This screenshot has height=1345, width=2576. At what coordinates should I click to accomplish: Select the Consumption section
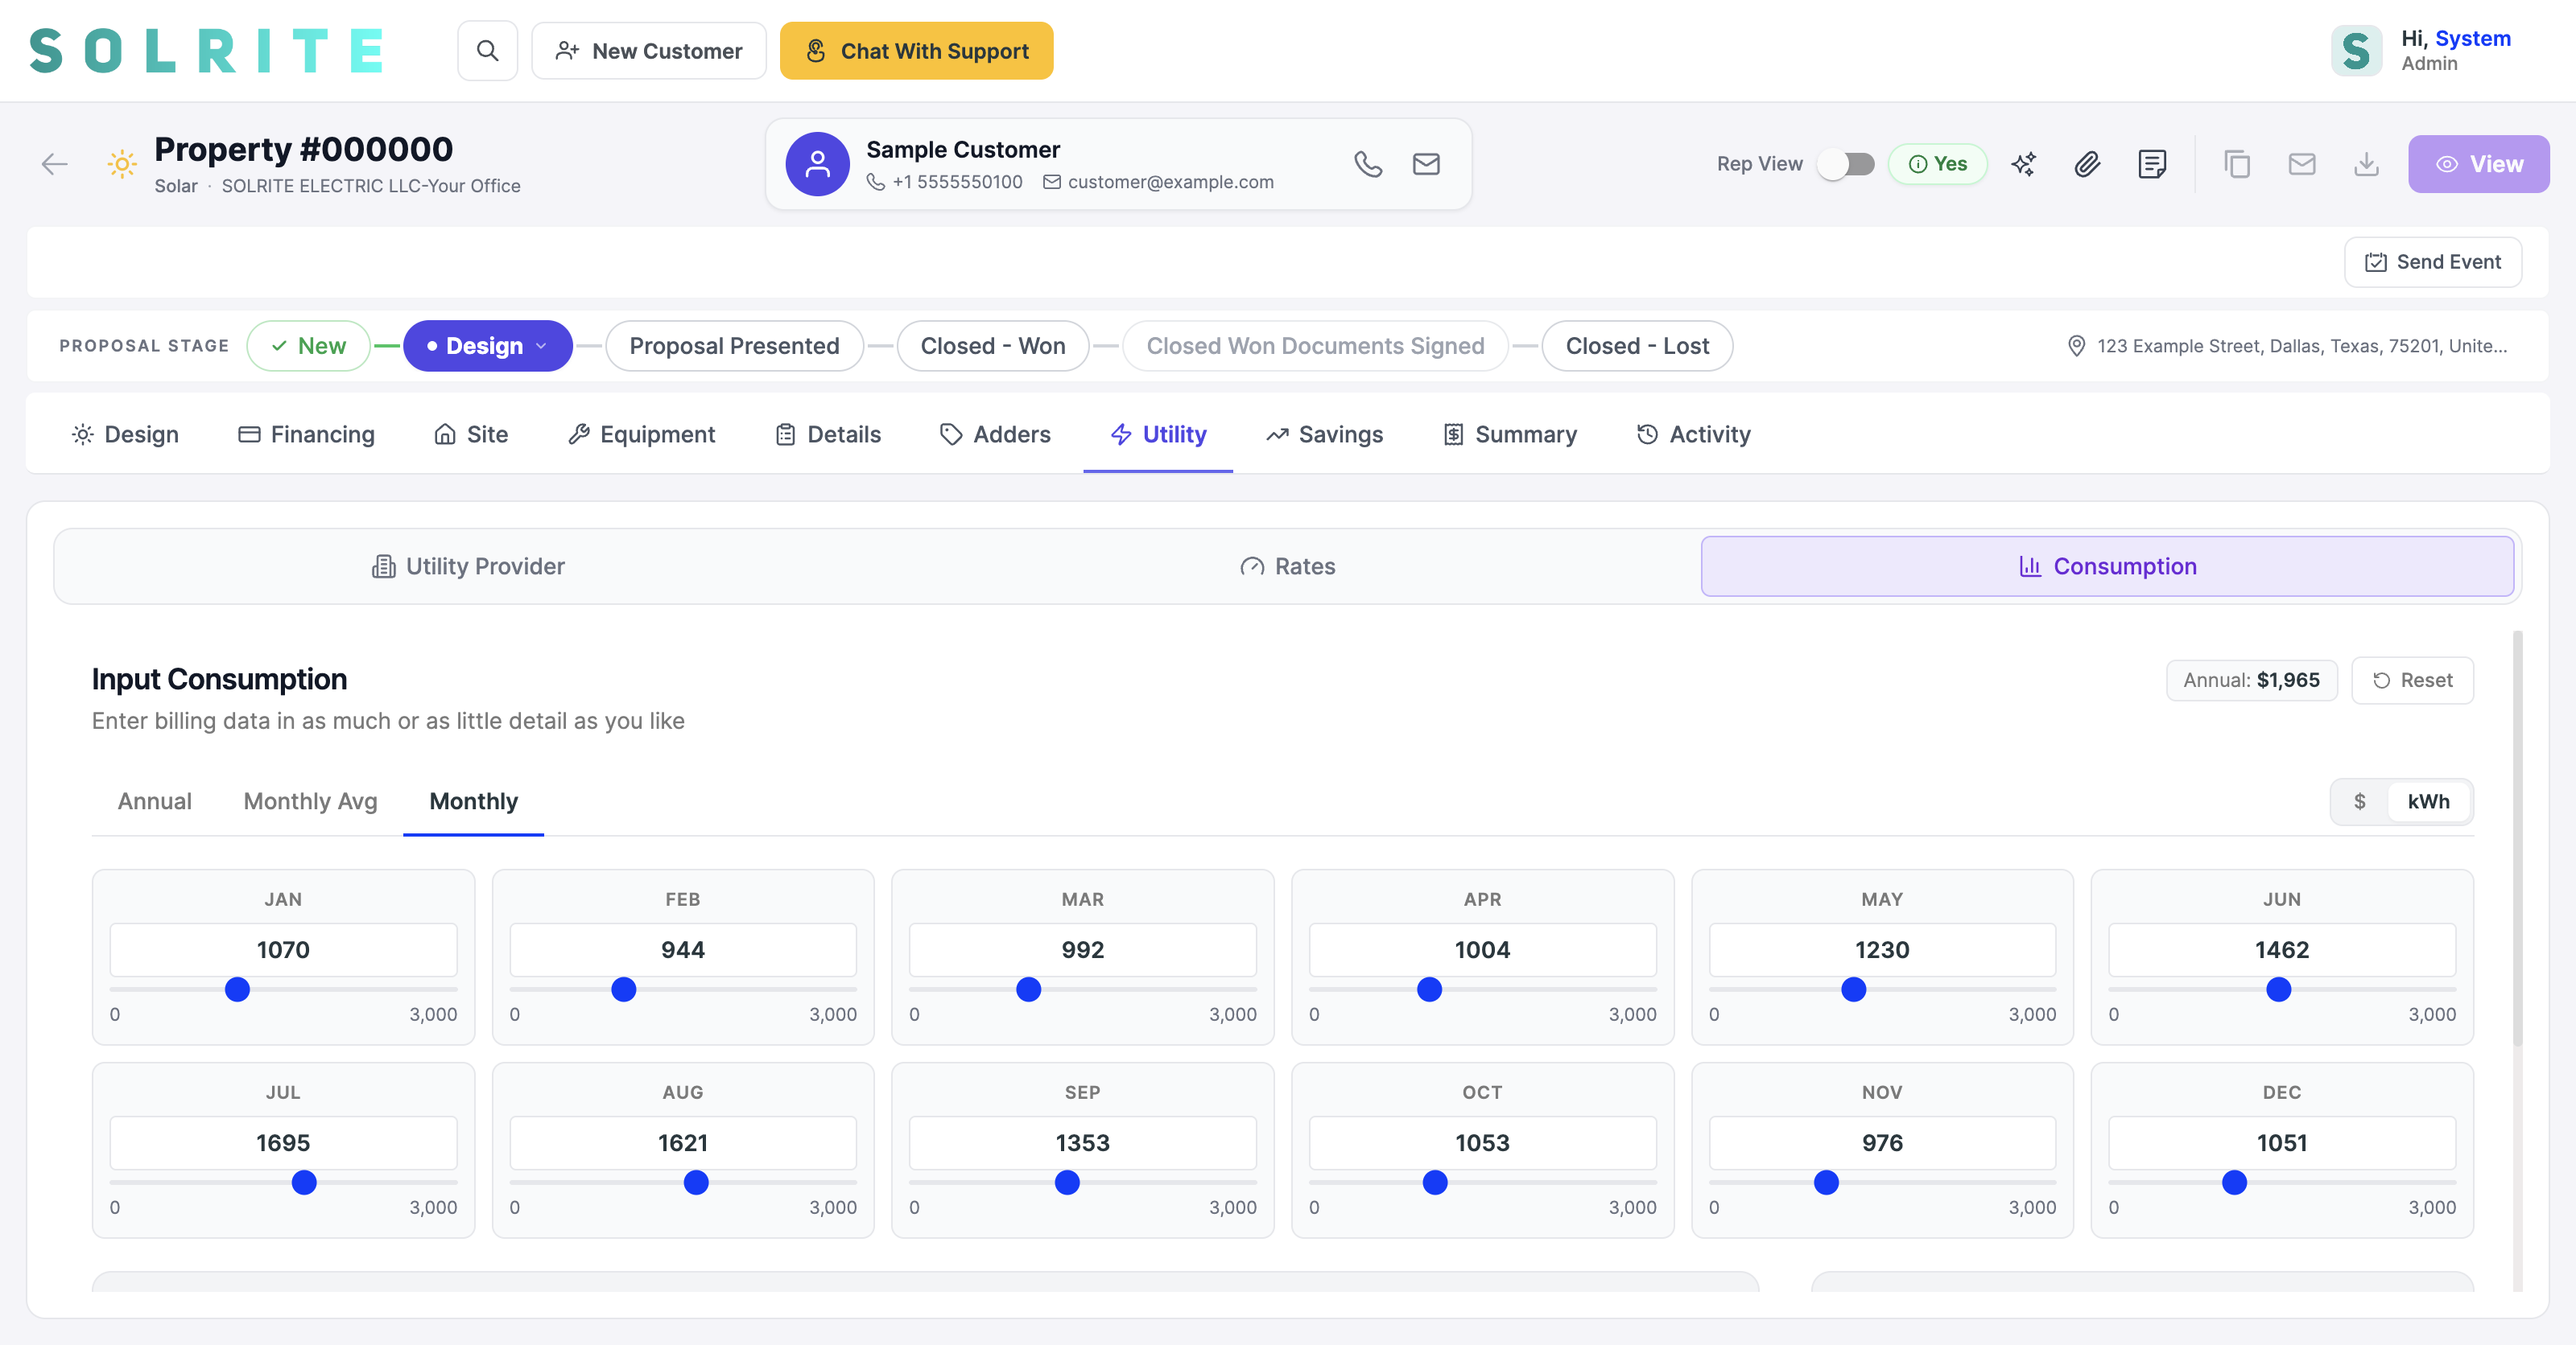[2107, 566]
